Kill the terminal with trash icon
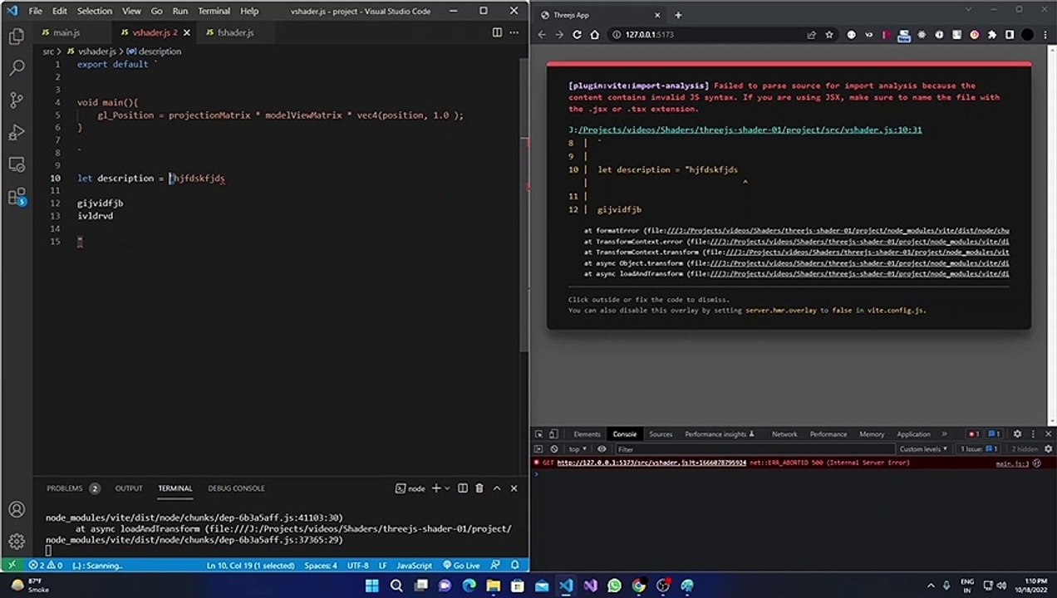This screenshot has width=1057, height=598. click(479, 488)
